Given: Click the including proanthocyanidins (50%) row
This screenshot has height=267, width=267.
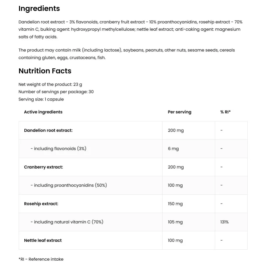Looking at the screenshot, I should [133, 185].
